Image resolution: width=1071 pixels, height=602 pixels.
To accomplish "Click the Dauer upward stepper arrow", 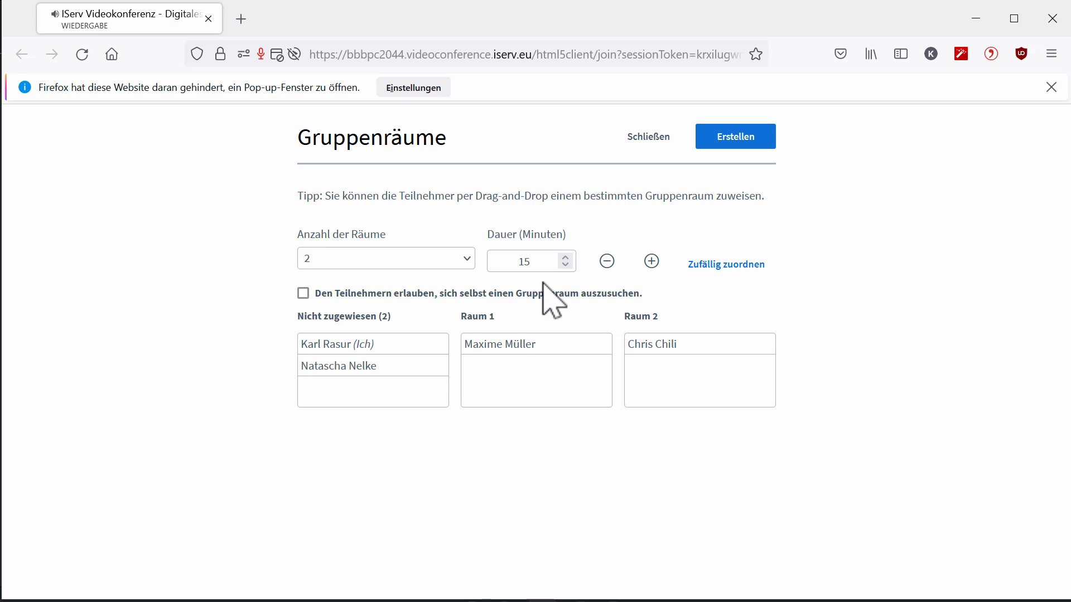I will 565,257.
